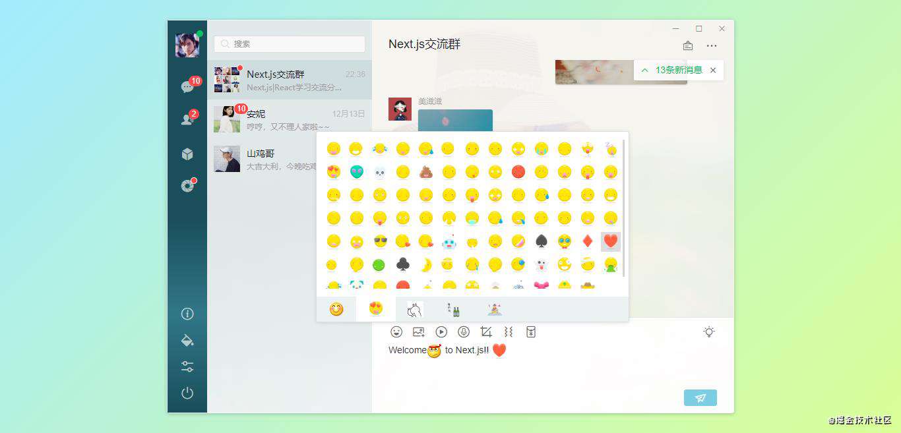This screenshot has height=433, width=901.
Task: Select the green nauseated face emoji
Action: 380,265
